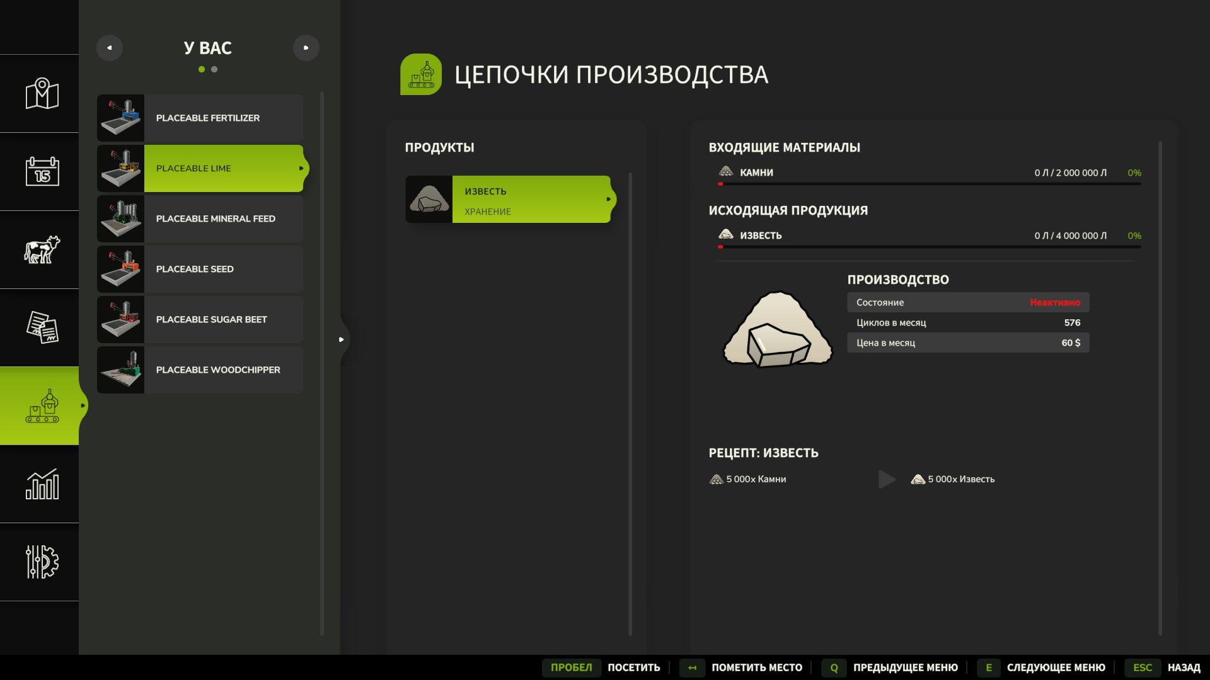The height and width of the screenshot is (680, 1210).
Task: Select Placeable Woodchipper in the list
Action: (200, 370)
